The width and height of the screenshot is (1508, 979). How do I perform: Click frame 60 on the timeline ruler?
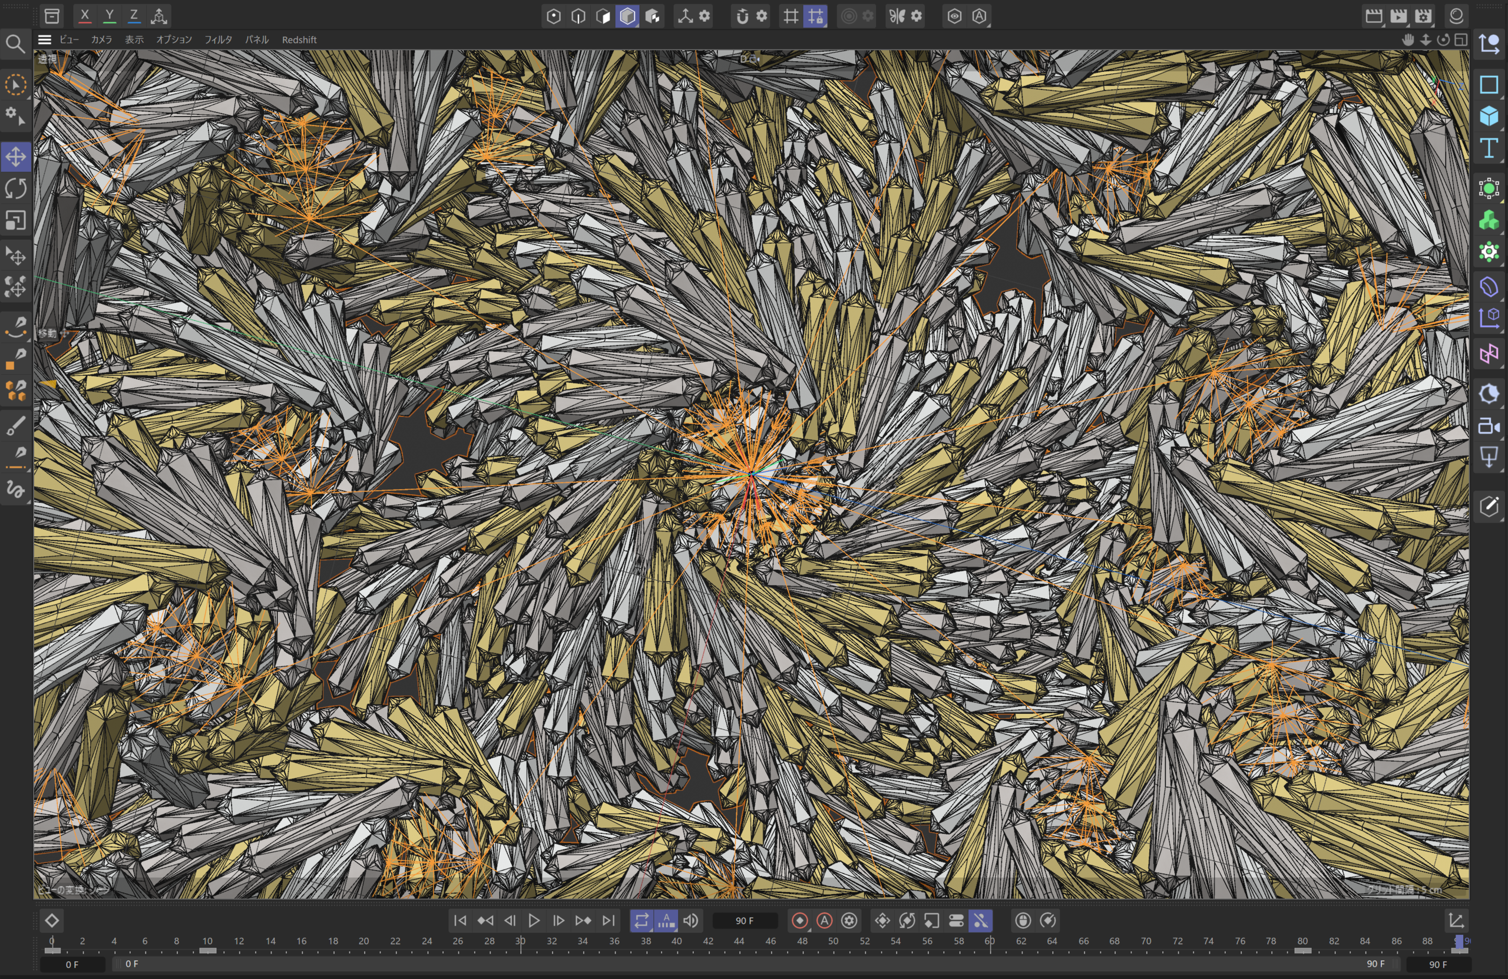point(990,941)
